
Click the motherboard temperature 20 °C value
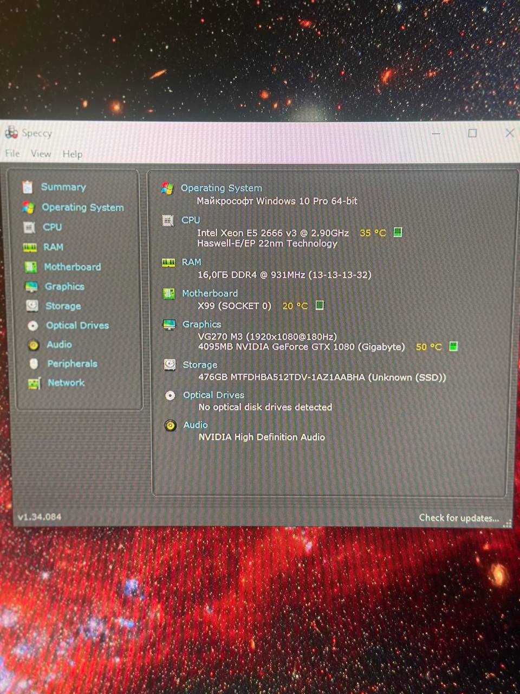click(x=295, y=306)
